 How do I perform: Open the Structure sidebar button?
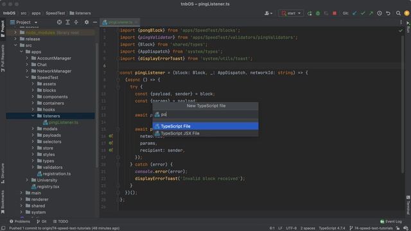(3, 173)
